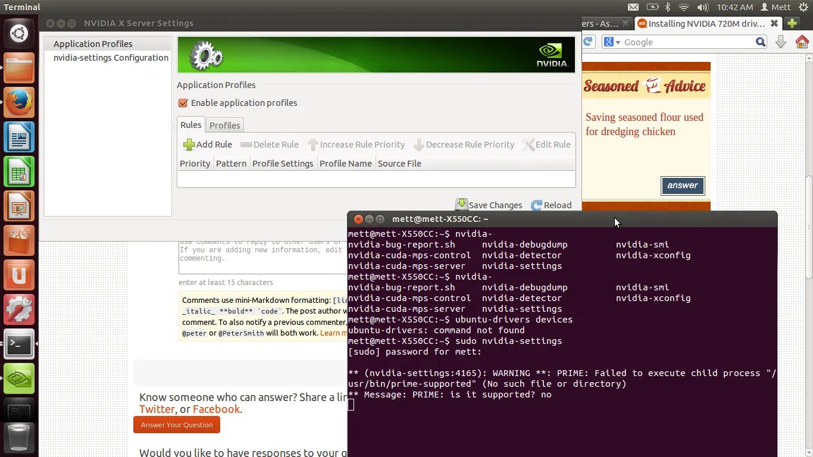Open the system gear session menu
The width and height of the screenshot is (813, 457).
(803, 7)
